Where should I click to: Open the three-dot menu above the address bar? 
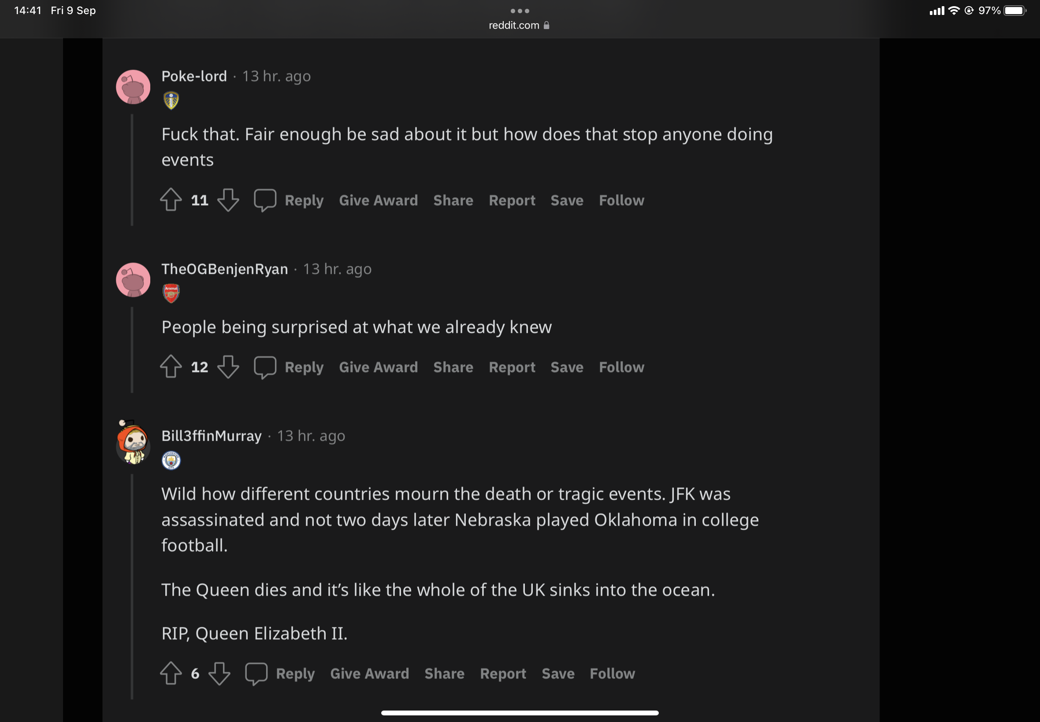click(x=519, y=11)
